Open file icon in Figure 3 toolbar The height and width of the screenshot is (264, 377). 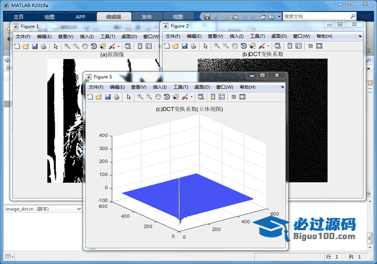point(99,97)
